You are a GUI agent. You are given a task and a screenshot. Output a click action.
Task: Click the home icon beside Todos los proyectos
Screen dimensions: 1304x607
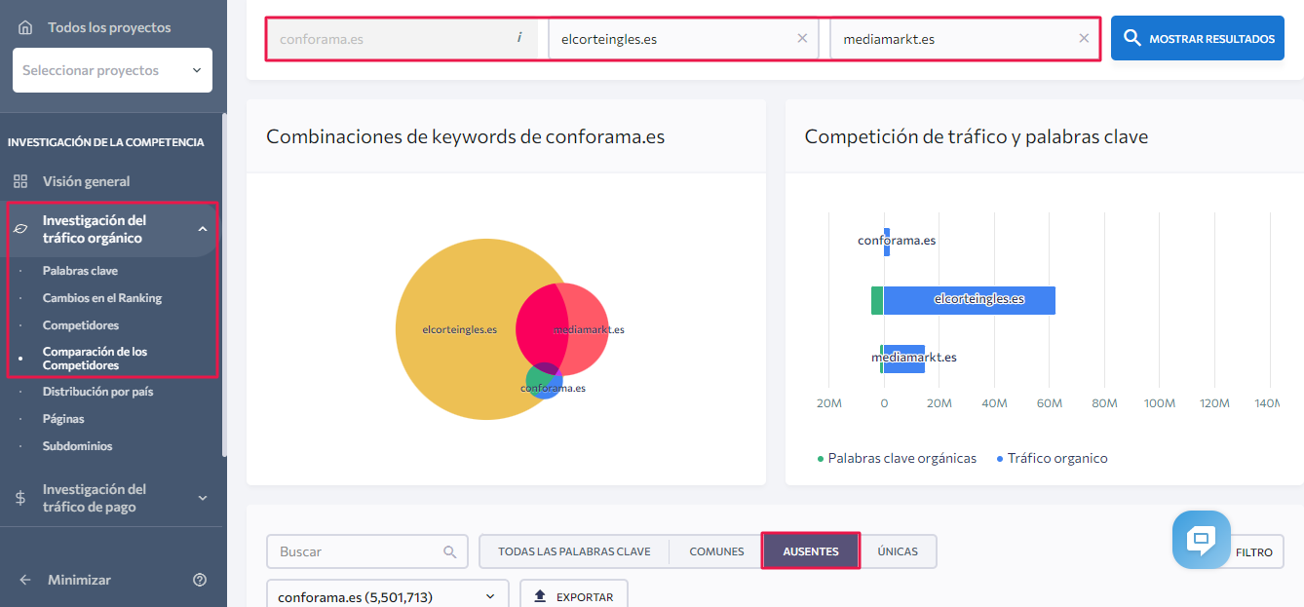(x=25, y=27)
